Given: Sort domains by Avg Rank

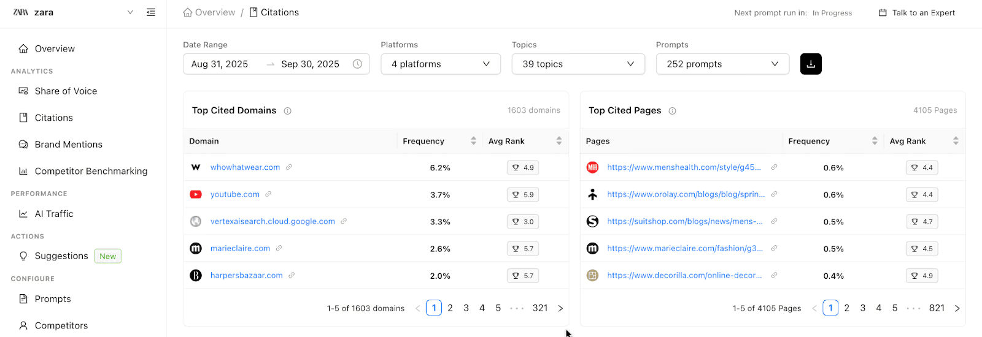Looking at the screenshot, I should (559, 141).
